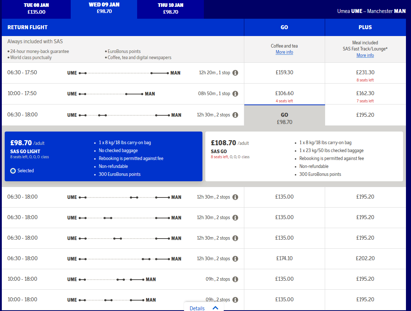Switch to the TUE 08 JAN date tab

click(36, 9)
